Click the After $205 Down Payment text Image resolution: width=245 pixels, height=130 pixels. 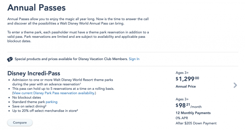pos(196,123)
